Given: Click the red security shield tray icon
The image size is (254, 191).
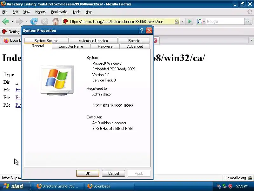Looking at the screenshot, I should pos(230,186).
